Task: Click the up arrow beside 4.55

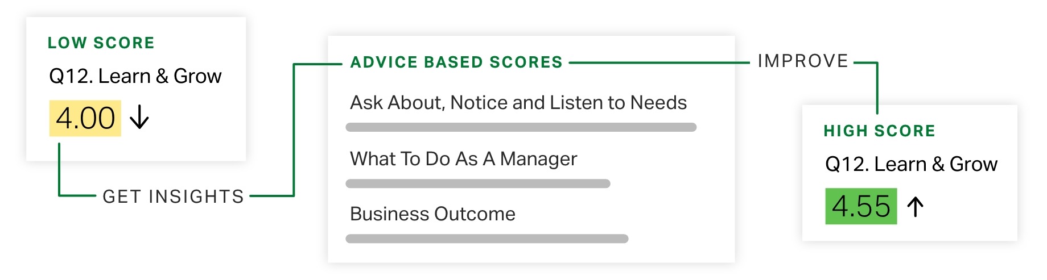Action: pos(915,206)
